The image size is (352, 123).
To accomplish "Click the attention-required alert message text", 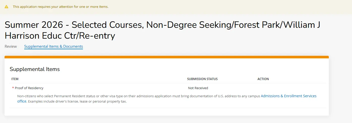I will 61,7.
